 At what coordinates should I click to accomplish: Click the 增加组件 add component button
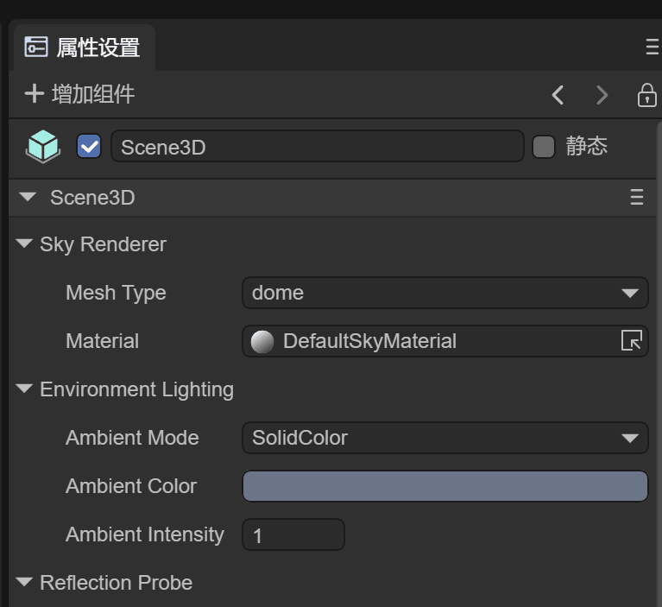coord(79,94)
